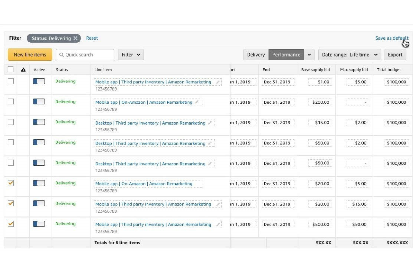Click pencil icon in the $200.00 bid row
Image resolution: width=413 pixels, height=275 pixels.
click(x=197, y=102)
